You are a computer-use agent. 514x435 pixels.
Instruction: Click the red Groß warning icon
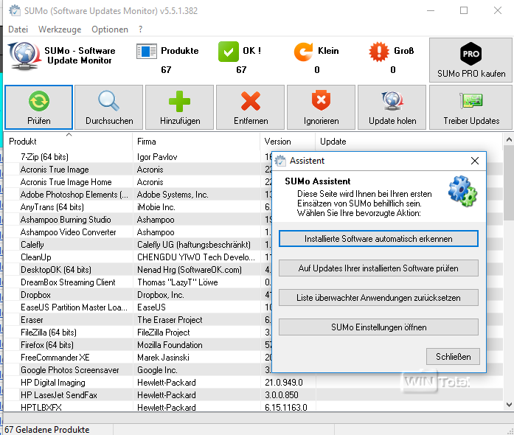tap(379, 52)
